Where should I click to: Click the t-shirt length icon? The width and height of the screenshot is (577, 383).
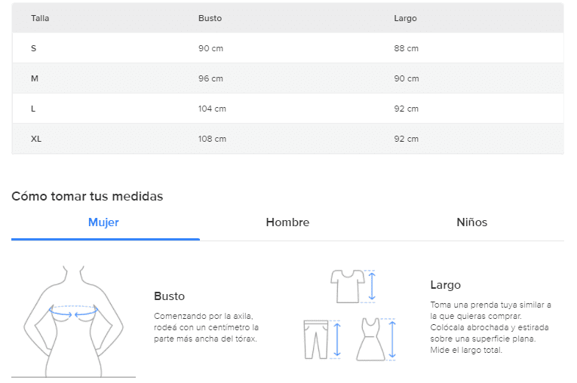tap(348, 286)
